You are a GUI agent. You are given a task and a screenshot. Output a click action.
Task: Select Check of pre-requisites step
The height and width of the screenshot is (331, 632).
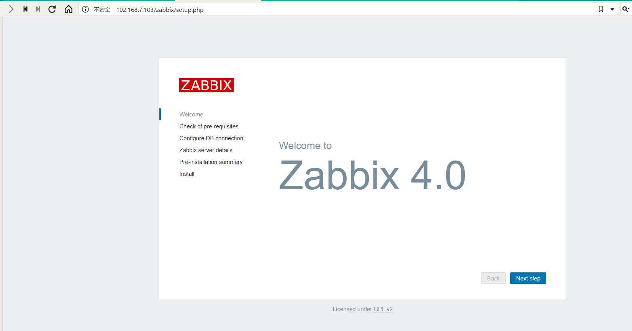[209, 126]
